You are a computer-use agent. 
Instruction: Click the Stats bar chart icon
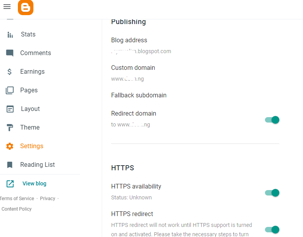click(10, 35)
